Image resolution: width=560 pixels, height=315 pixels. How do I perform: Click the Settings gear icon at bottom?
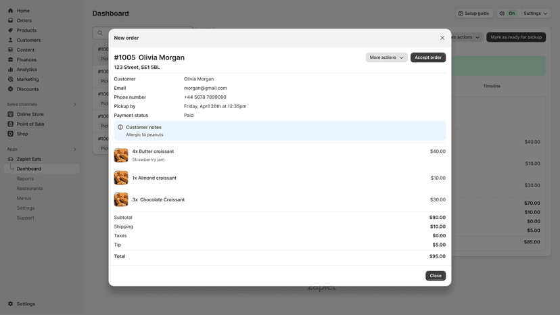pos(10,304)
